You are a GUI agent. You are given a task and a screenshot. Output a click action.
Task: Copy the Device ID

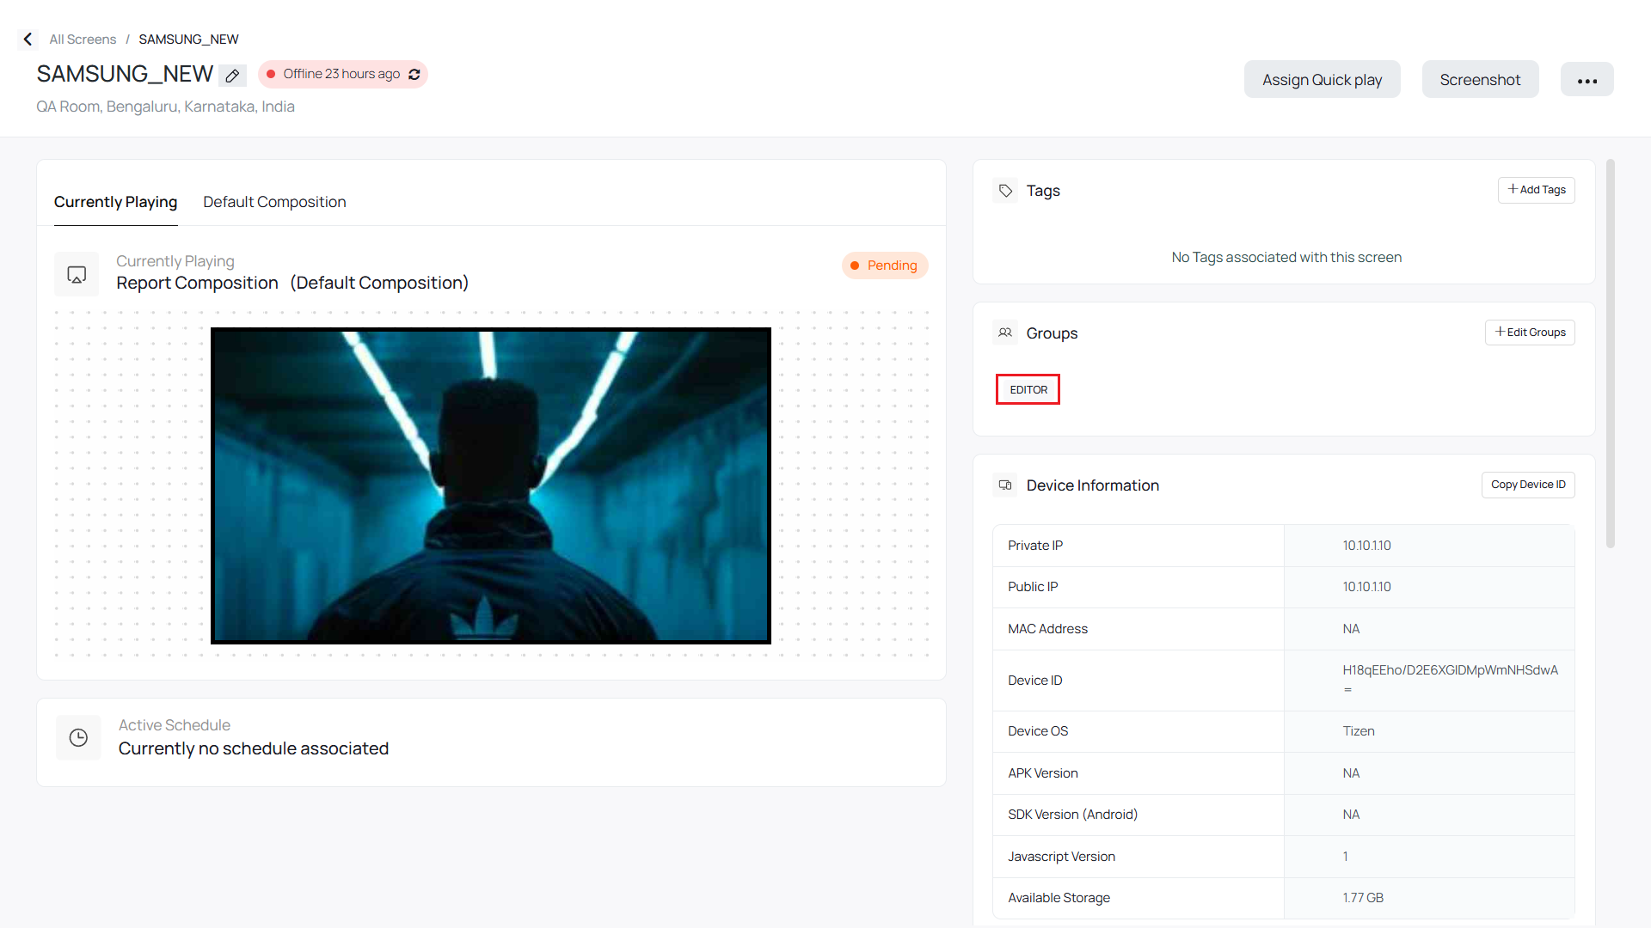pos(1527,485)
